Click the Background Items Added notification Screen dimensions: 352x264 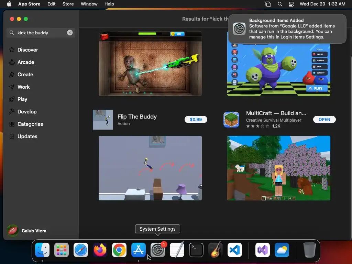(x=287, y=29)
